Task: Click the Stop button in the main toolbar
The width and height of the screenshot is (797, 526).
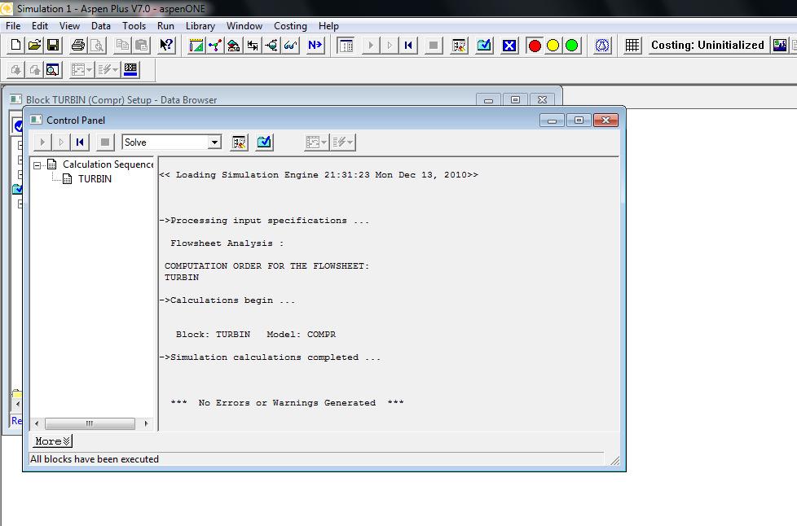Action: coord(434,45)
